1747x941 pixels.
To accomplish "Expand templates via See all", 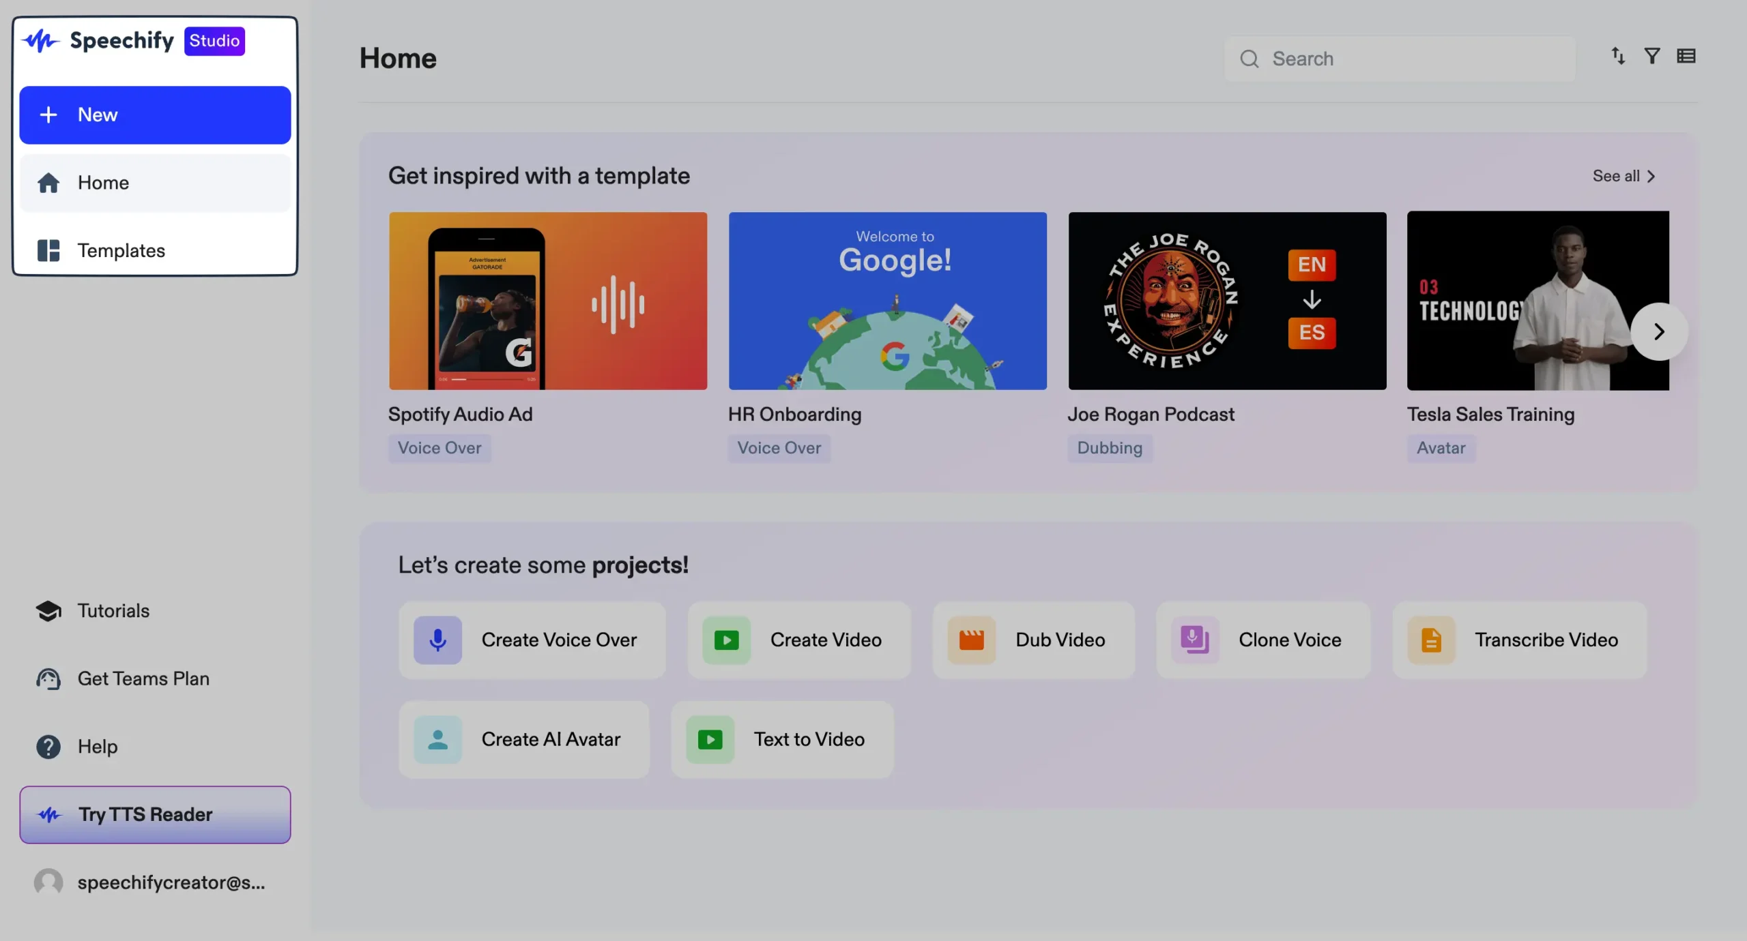I will 1623,176.
